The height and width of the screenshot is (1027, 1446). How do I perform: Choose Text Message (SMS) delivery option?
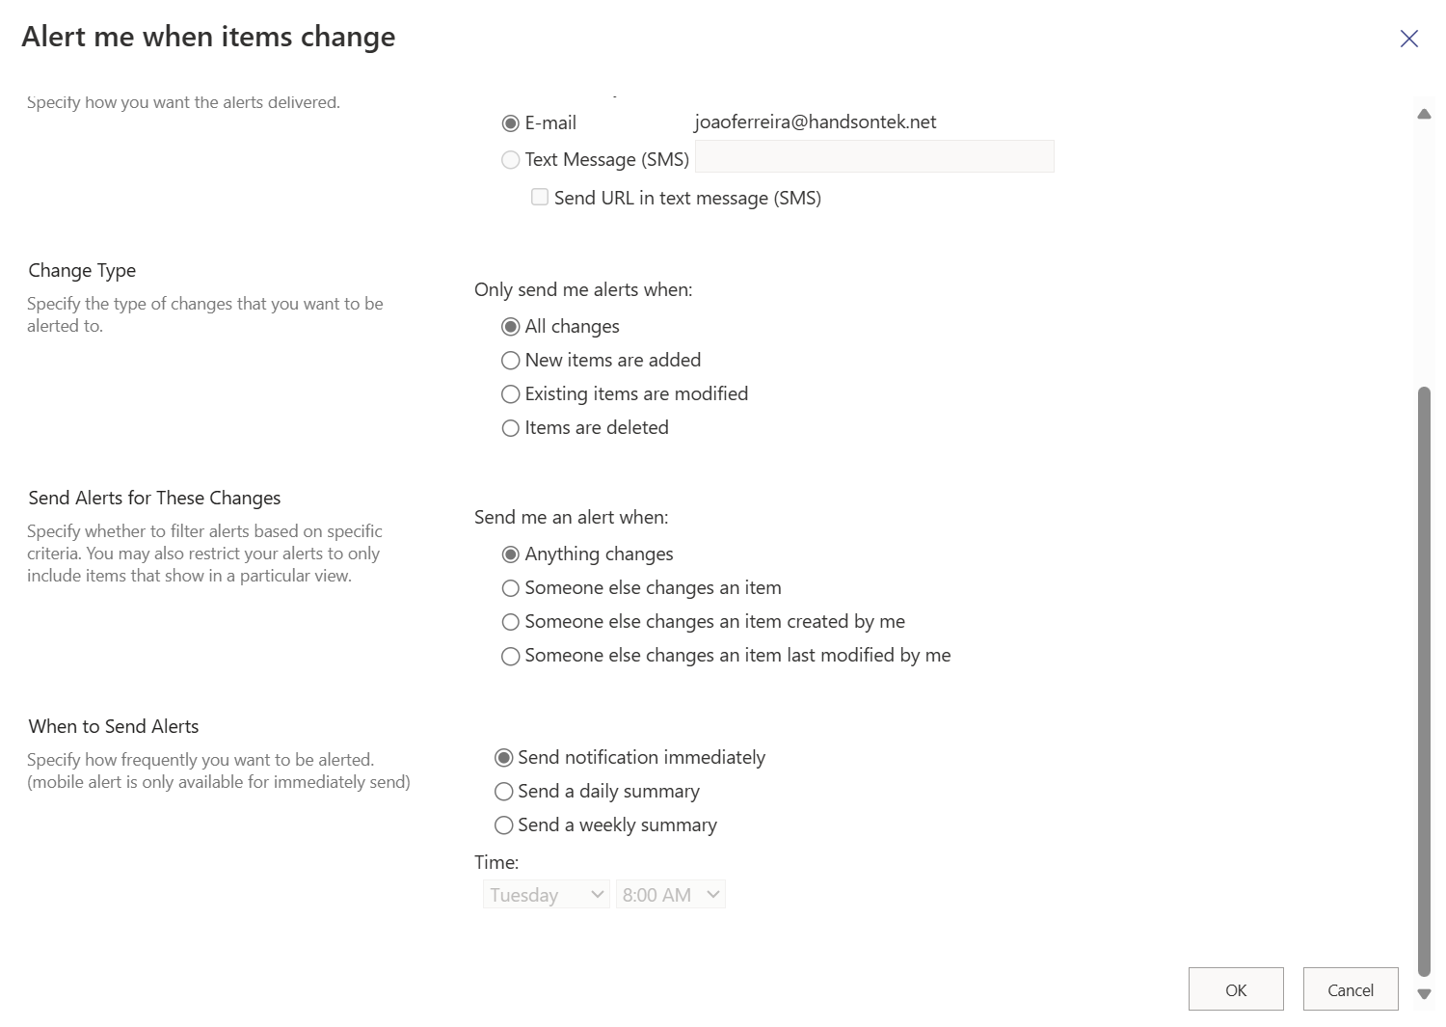511,160
